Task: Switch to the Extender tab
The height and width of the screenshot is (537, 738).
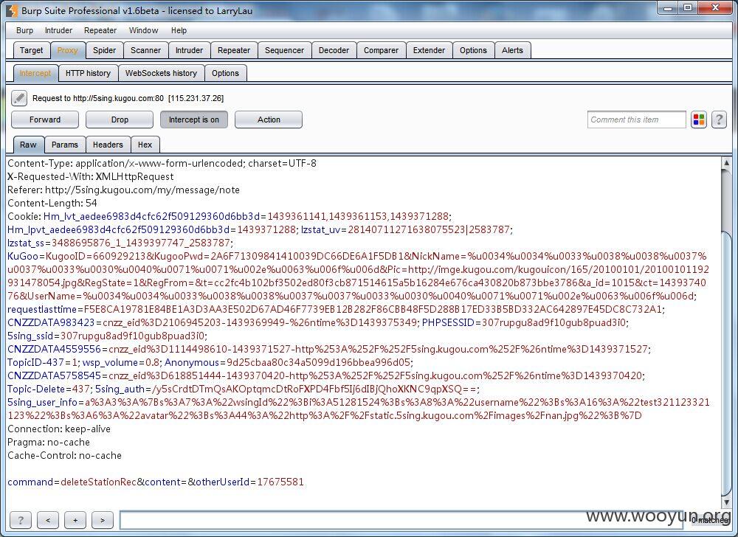Action: click(429, 50)
